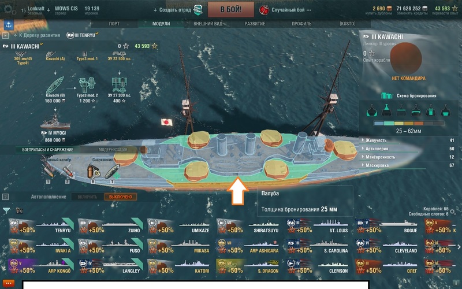Open the IV Myogi ship research icon
This screenshot has width=462, height=289.
point(55,121)
